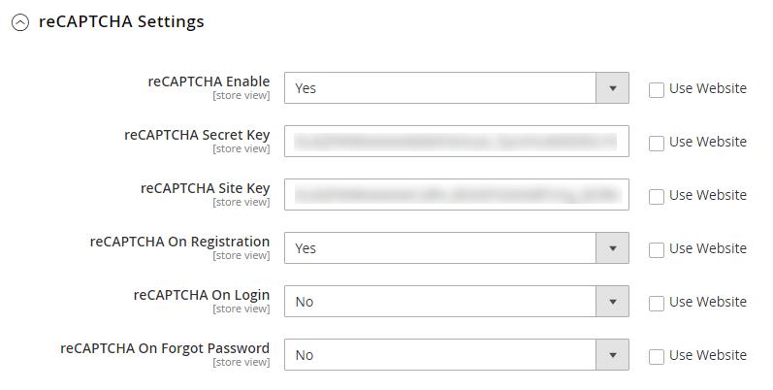Open the reCAPTCHA On Forgot Password dropdown

coord(441,355)
